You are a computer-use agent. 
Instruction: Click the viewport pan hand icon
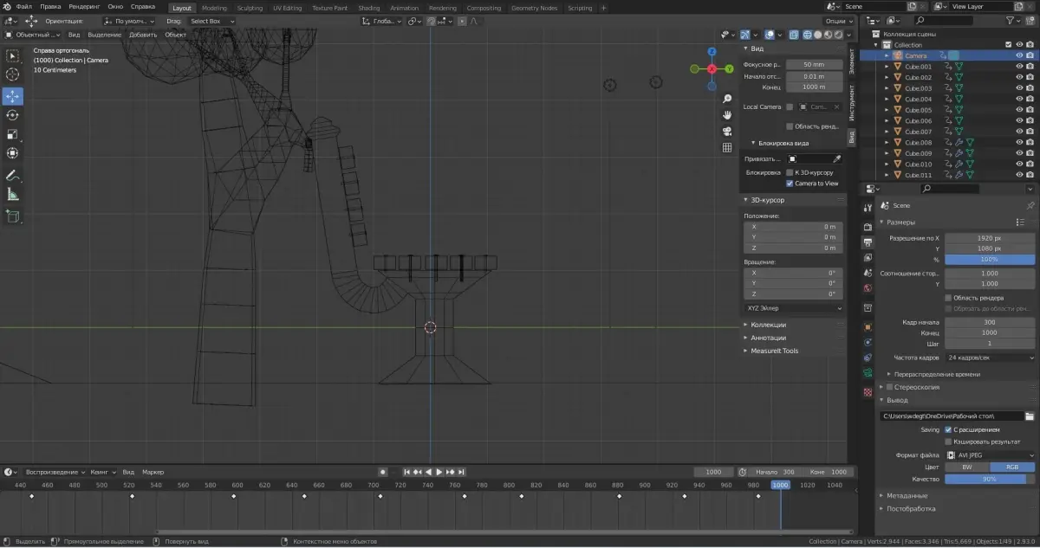pyautogui.click(x=727, y=114)
